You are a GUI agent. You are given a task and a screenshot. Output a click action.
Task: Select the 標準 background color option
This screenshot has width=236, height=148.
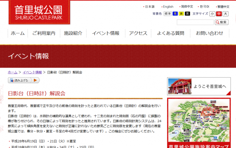coord(168,14)
